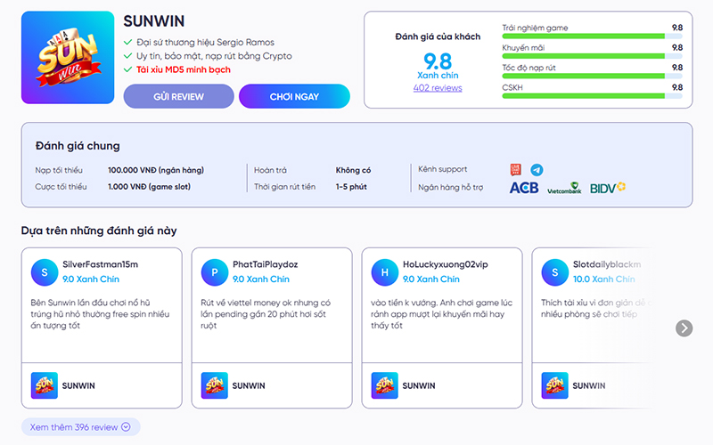Screen dimensions: 713x445
Task: Click the SUNWIN logo in PhatTaiPlaydoz's card
Action: click(x=215, y=385)
